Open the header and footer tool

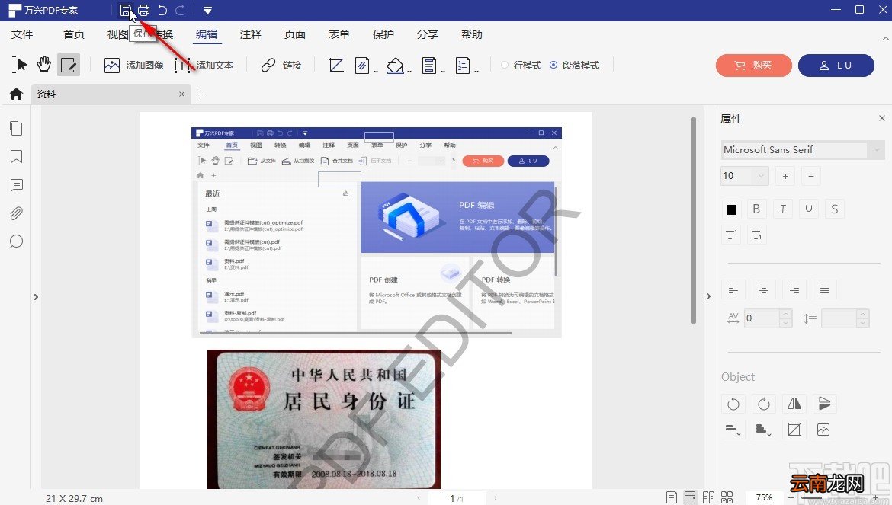coord(429,66)
